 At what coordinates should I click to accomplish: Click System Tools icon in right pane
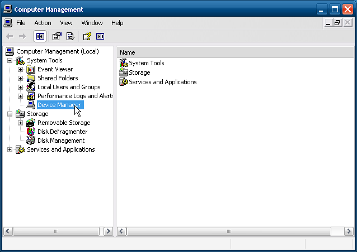tap(124, 63)
